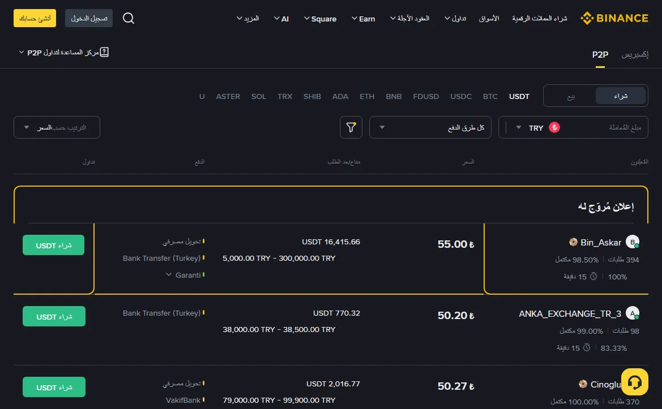Click the USDT 2,016.77 available amount
The height and width of the screenshot is (409, 662).
[x=333, y=384]
